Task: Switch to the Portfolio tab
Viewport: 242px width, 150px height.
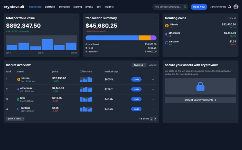Action: (x=50, y=7)
